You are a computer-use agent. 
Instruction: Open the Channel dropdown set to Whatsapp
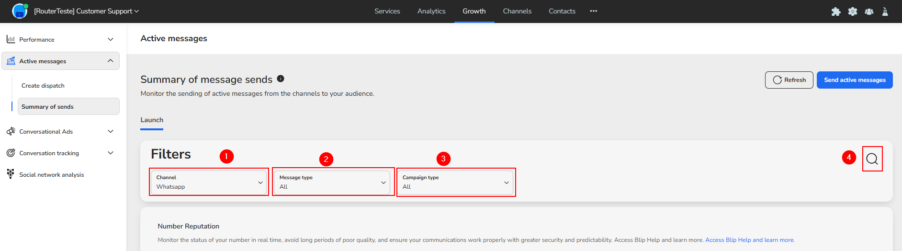pyautogui.click(x=209, y=183)
